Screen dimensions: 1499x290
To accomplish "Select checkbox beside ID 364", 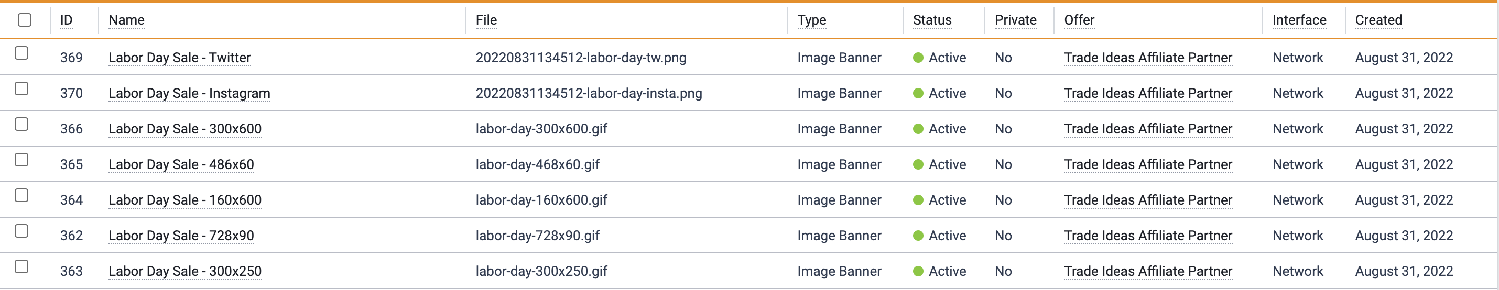I will coord(21,195).
